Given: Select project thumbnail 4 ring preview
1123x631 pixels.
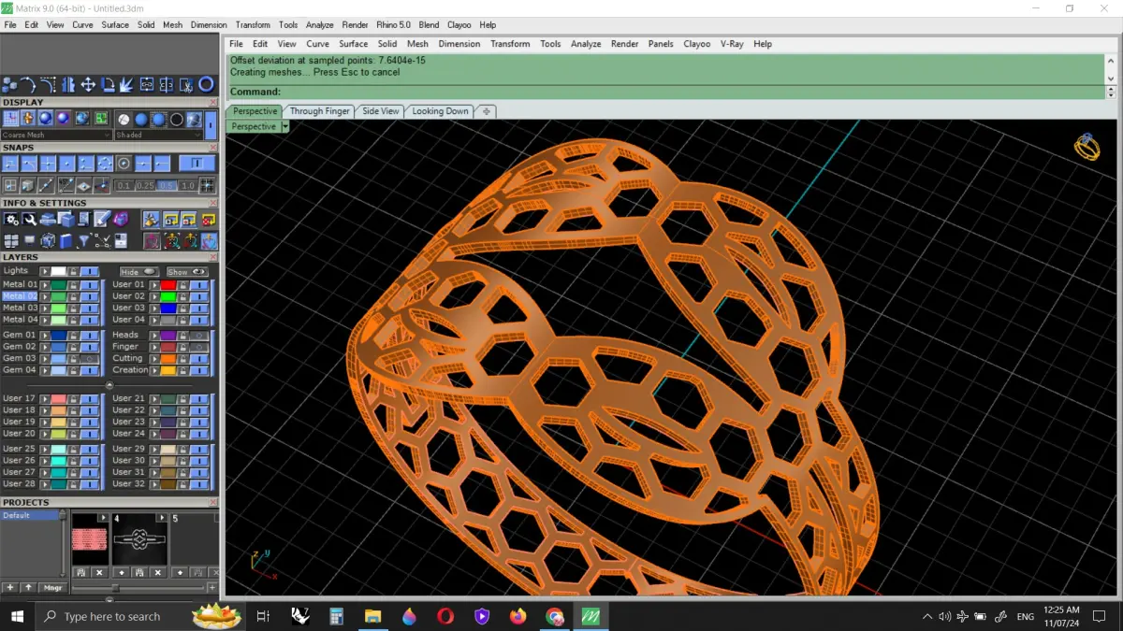Looking at the screenshot, I should 139,539.
